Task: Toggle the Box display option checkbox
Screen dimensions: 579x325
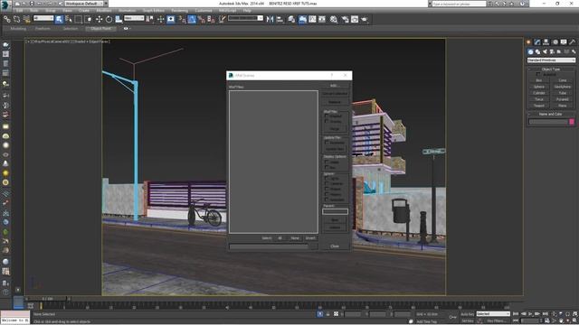Action: [327, 167]
